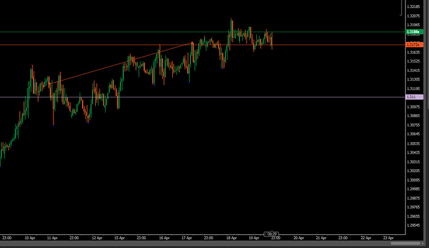The image size is (429, 248).
Task: Click the 16 Apr date label
Action: click(x=164, y=238)
